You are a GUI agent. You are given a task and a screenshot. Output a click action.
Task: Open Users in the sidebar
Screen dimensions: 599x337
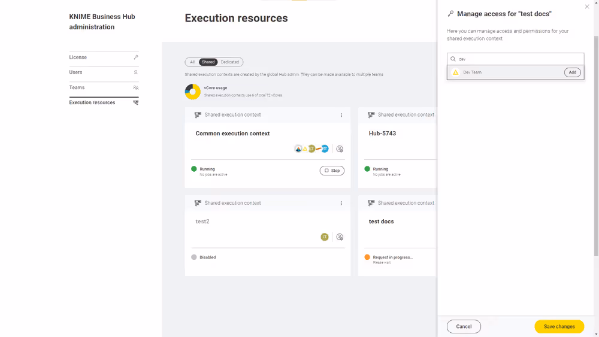tap(104, 72)
